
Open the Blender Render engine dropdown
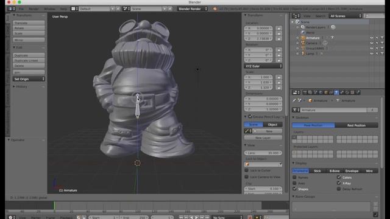click(193, 9)
